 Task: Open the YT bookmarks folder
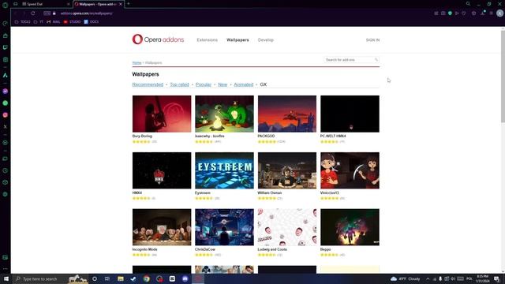click(x=39, y=22)
